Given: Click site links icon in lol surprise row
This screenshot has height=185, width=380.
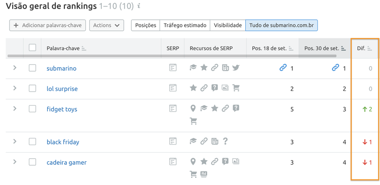Looking at the screenshot, I should point(204,88).
